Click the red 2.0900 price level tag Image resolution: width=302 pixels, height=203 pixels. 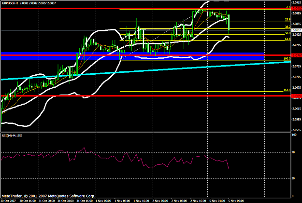pos(297,9)
